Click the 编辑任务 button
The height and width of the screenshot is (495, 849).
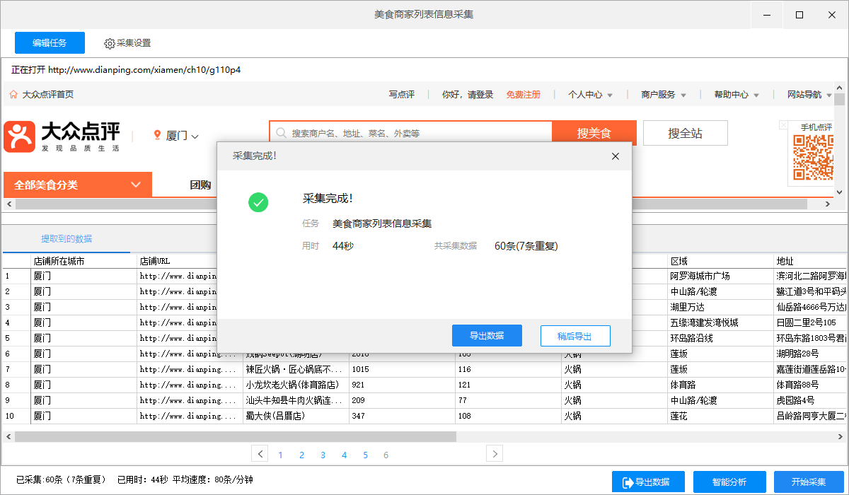point(50,42)
